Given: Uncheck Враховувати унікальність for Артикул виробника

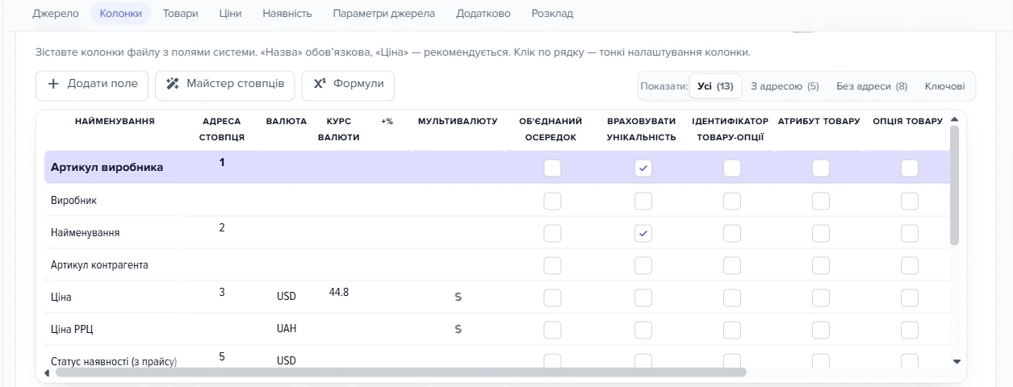Looking at the screenshot, I should (x=643, y=168).
